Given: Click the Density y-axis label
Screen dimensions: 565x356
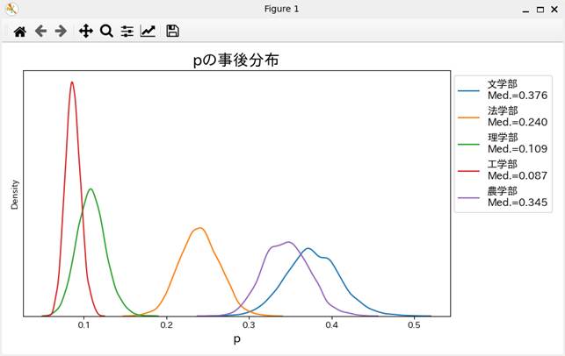Looking at the screenshot, I should point(15,194).
